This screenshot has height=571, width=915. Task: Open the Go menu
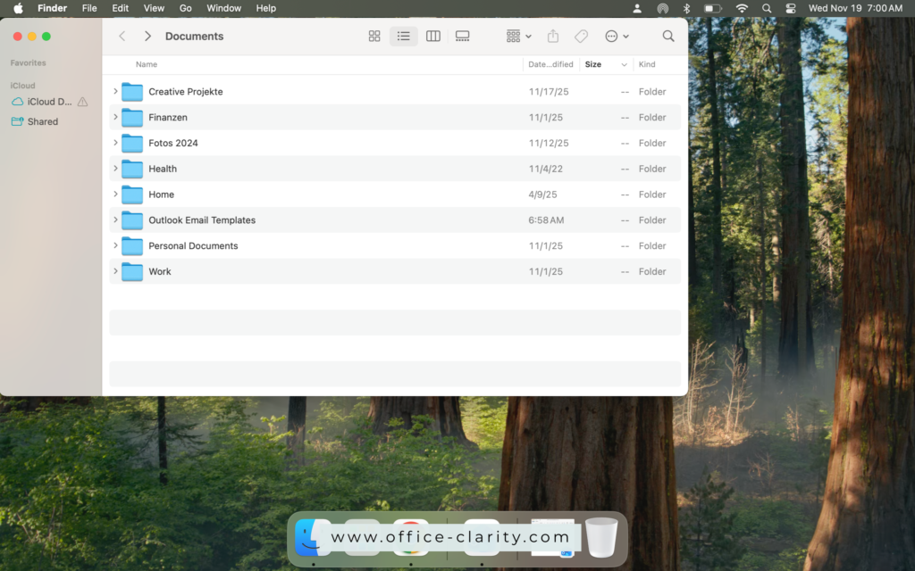point(185,8)
